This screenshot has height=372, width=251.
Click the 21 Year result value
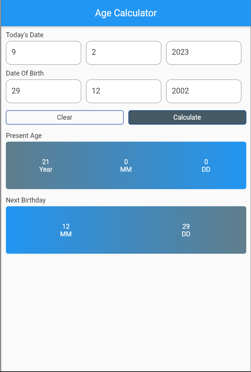tap(46, 165)
